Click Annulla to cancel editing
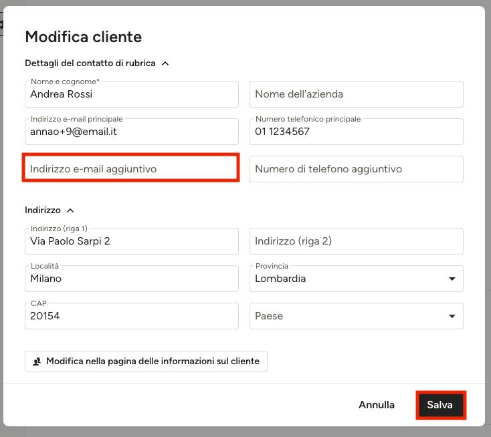The height and width of the screenshot is (437, 491). 377,405
